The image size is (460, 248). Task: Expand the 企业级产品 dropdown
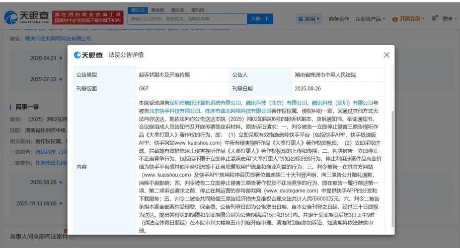(370, 19)
